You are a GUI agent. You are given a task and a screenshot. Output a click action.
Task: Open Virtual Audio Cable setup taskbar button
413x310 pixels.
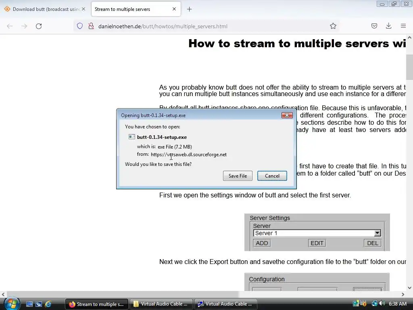[226, 304]
